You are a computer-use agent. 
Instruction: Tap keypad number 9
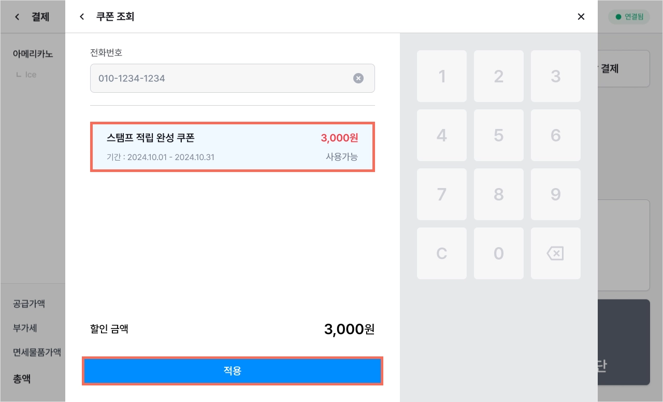coord(556,194)
